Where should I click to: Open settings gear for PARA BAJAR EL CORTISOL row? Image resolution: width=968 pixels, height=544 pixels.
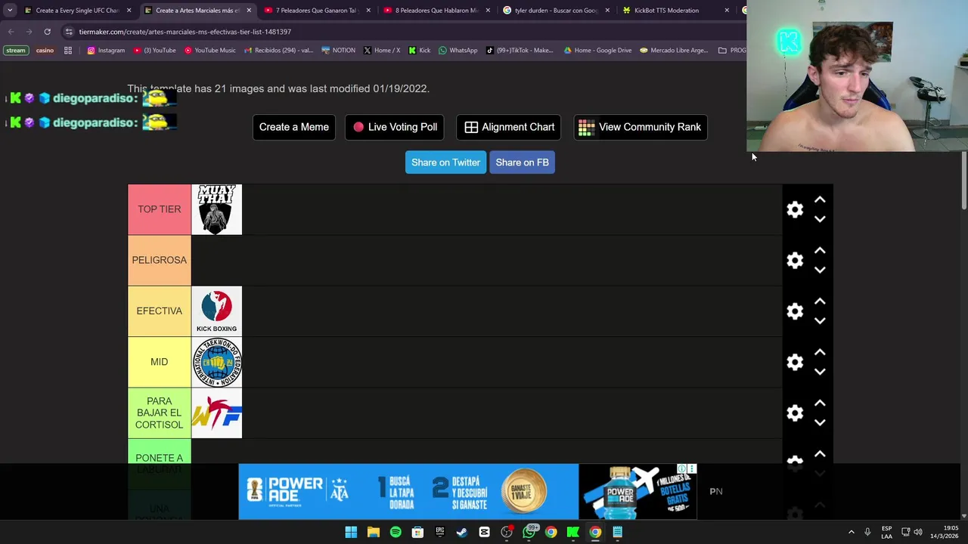pyautogui.click(x=795, y=413)
